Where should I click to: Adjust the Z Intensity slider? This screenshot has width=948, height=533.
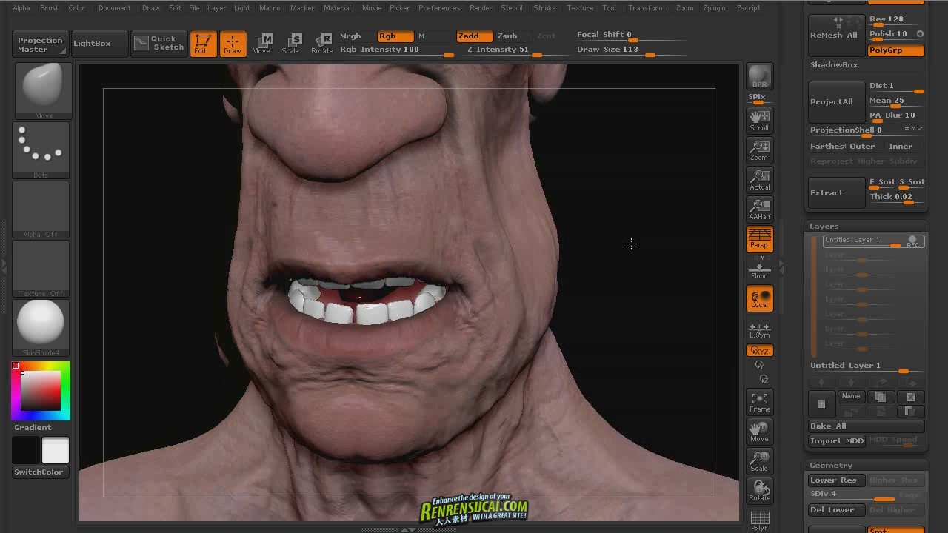pyautogui.click(x=516, y=50)
